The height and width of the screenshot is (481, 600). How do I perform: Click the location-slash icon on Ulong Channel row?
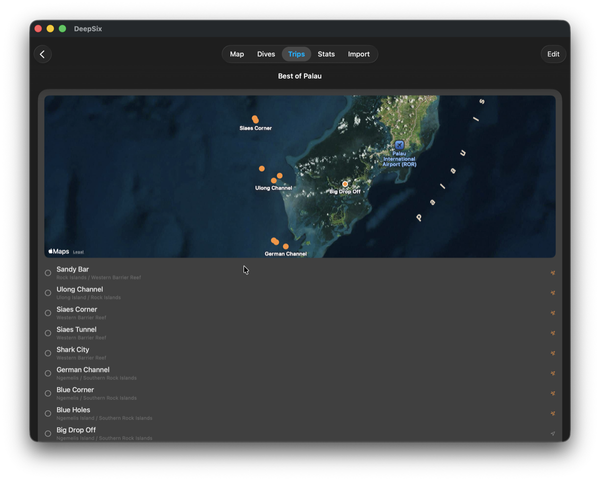tap(552, 293)
